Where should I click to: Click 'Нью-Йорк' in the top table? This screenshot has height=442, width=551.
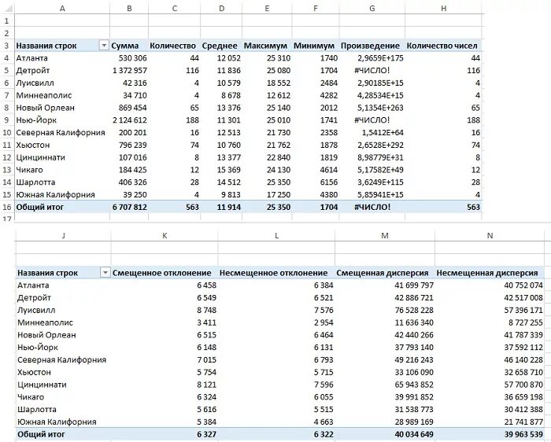(x=36, y=120)
